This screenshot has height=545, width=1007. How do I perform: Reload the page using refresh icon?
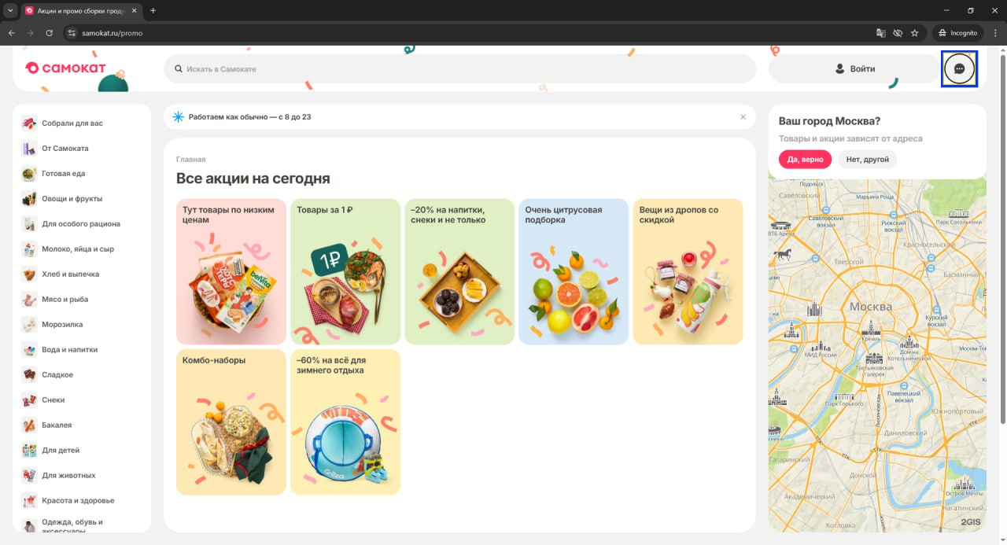coord(50,33)
